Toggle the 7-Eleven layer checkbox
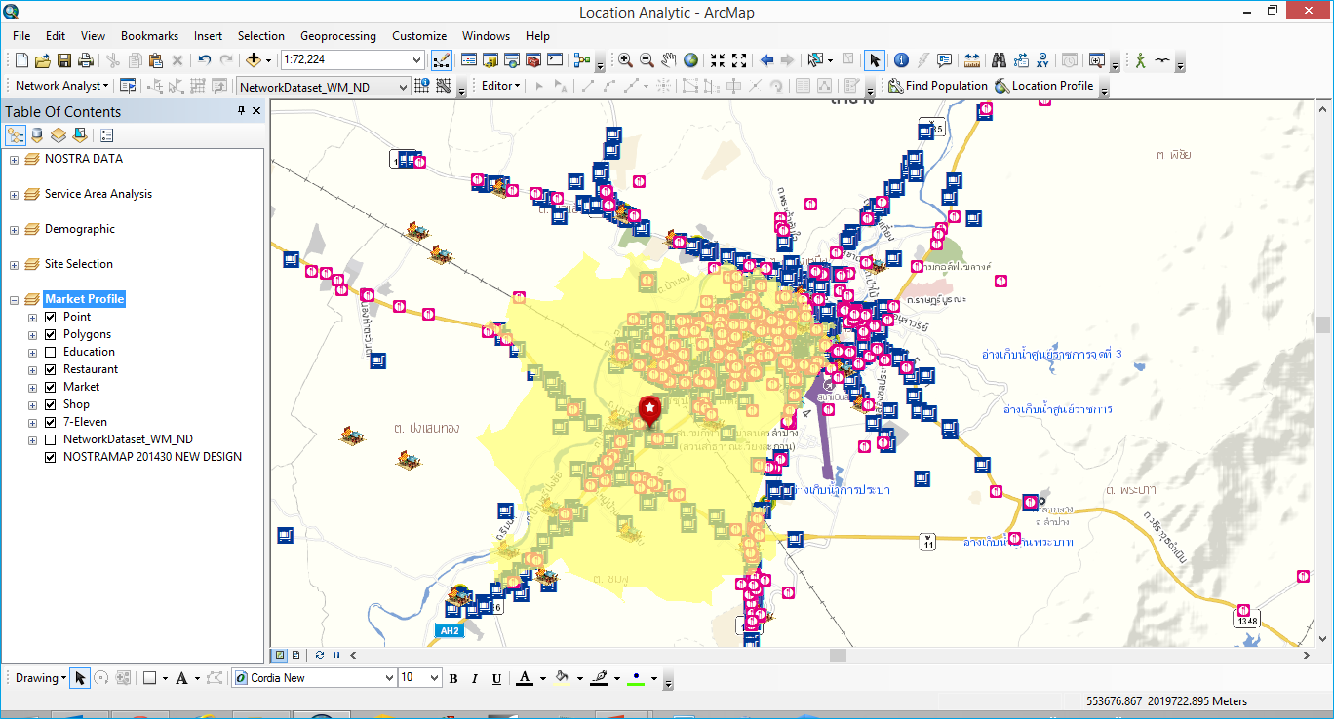1334x719 pixels. 51,422
